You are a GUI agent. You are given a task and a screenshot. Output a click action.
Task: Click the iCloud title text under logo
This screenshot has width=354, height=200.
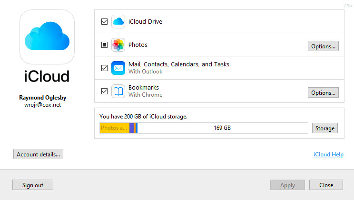[47, 76]
